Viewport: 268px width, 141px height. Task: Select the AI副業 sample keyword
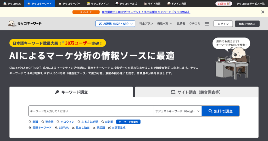pos(107,122)
